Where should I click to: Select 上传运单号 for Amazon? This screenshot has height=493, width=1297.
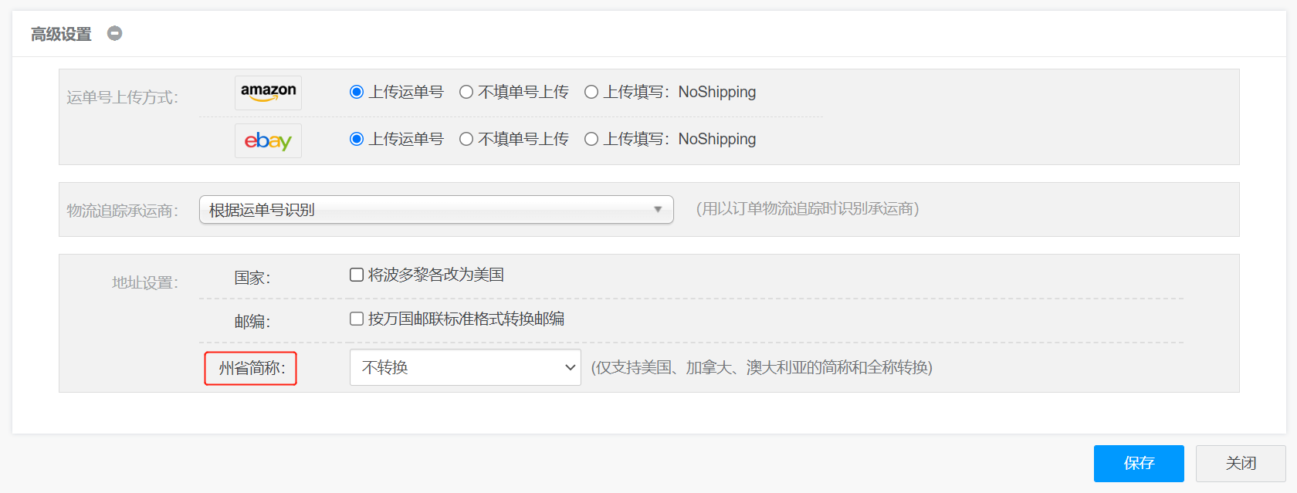357,92
